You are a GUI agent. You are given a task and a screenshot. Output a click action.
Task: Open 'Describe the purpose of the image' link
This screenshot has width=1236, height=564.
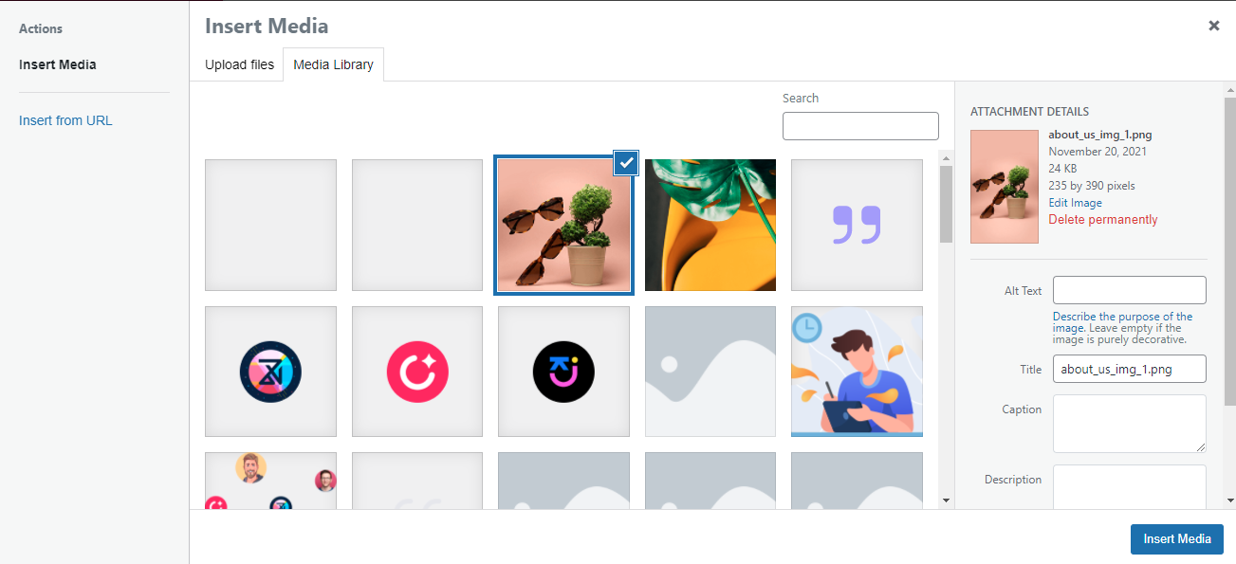1122,322
